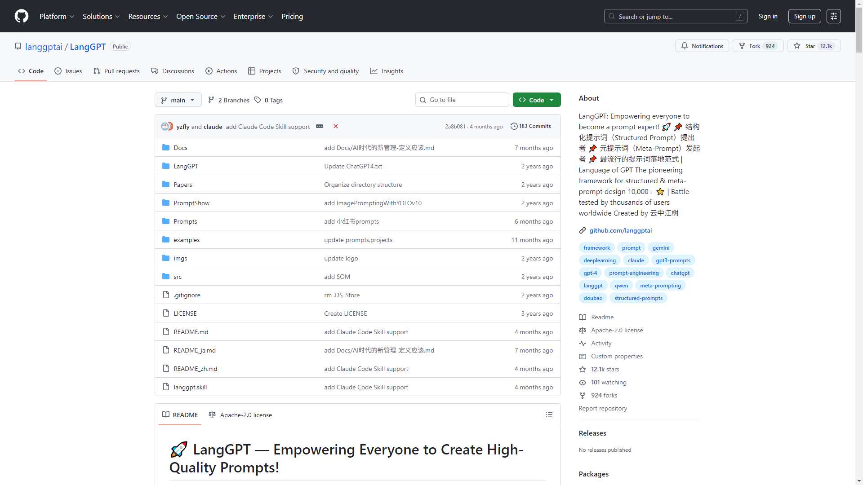Expand the Resources menu

click(x=148, y=16)
